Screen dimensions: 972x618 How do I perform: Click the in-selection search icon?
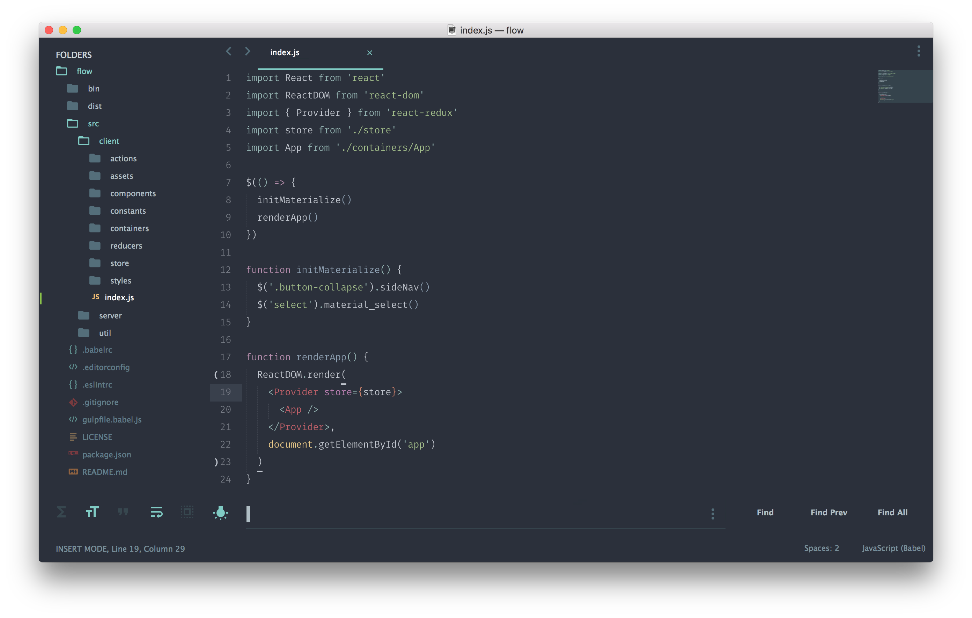(187, 512)
